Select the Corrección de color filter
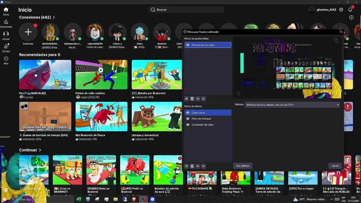The width and height of the screenshot is (361, 203). (208, 125)
